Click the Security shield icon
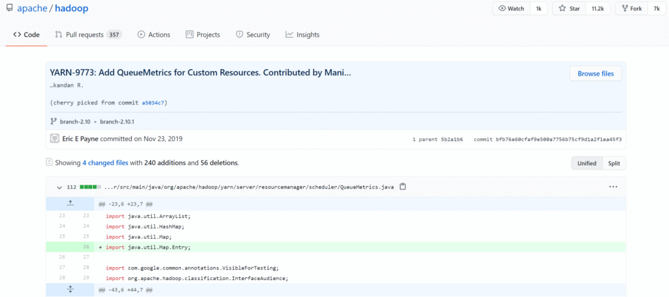 [239, 35]
